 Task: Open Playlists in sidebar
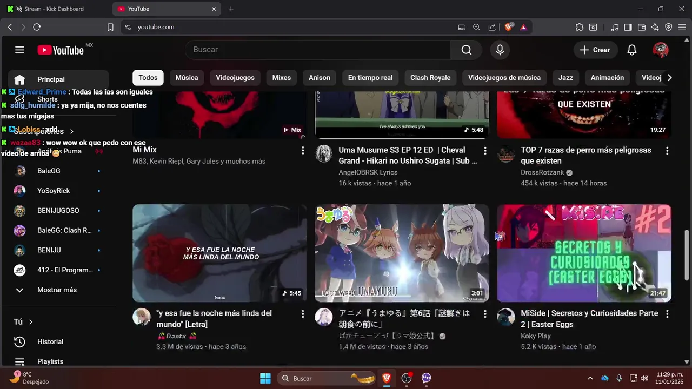point(58,361)
